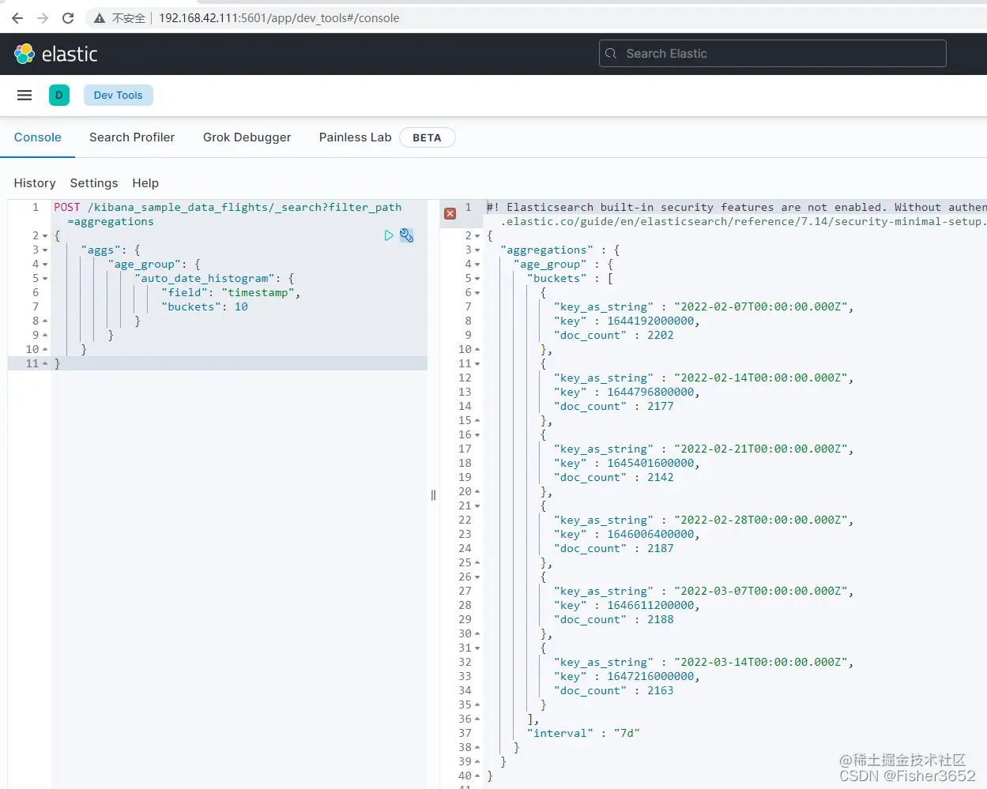Collapse "auto_date_histogram" fold arrow
The image size is (987, 789).
click(45, 279)
